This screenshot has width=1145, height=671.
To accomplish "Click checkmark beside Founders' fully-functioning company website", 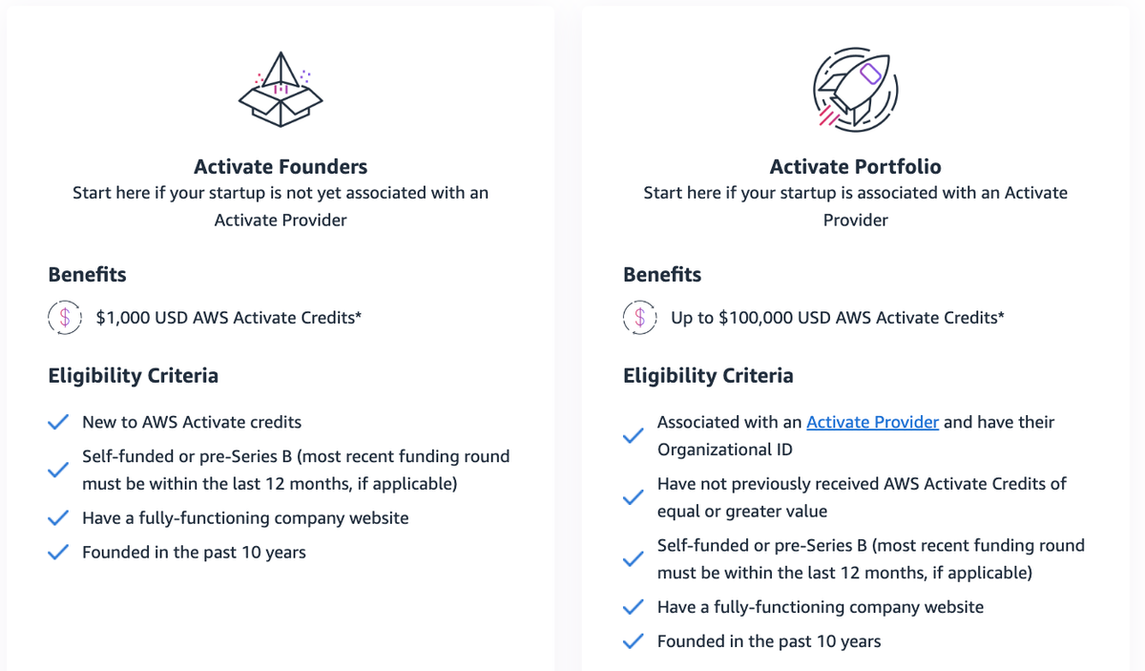I will (x=58, y=518).
